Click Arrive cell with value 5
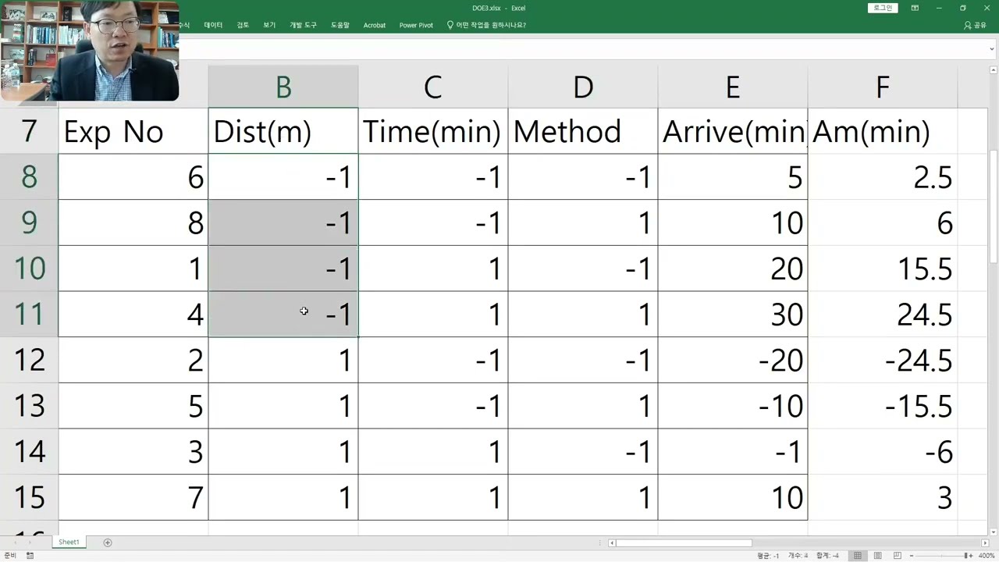Screen dimensions: 999x562 tap(733, 177)
